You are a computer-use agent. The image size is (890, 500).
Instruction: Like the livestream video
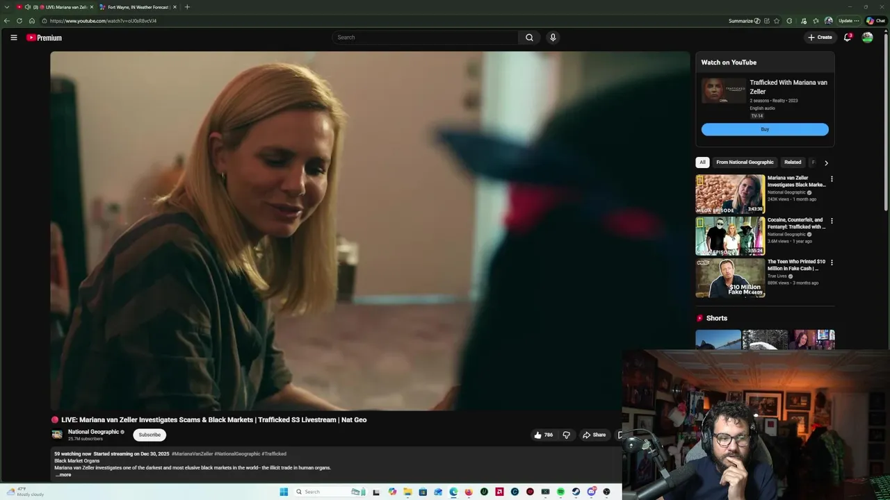(x=543, y=435)
